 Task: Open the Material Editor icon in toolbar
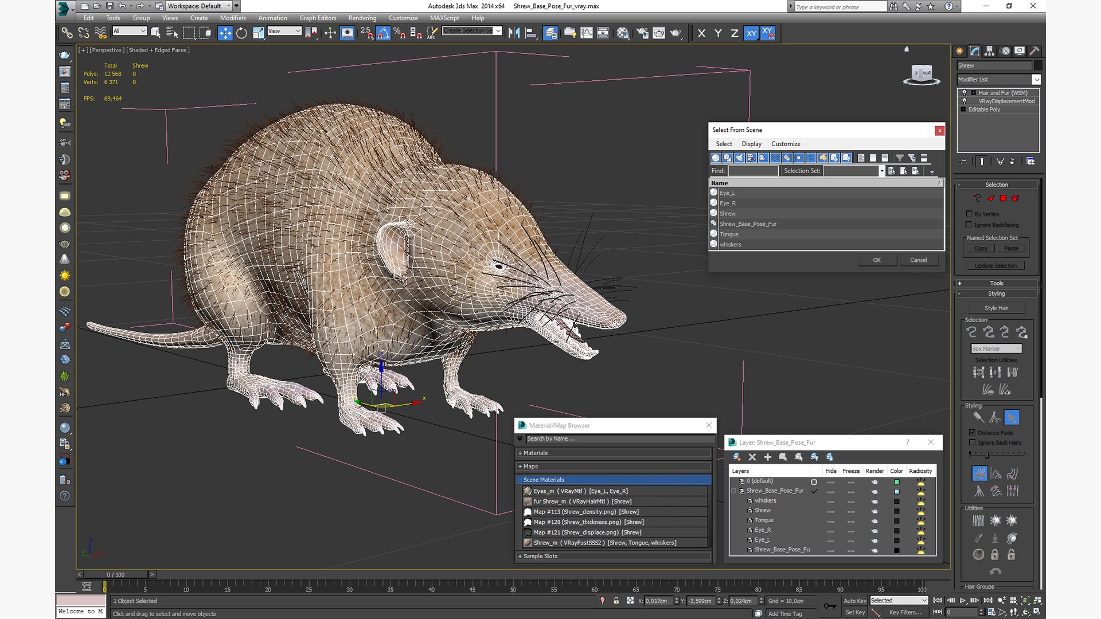coord(623,33)
